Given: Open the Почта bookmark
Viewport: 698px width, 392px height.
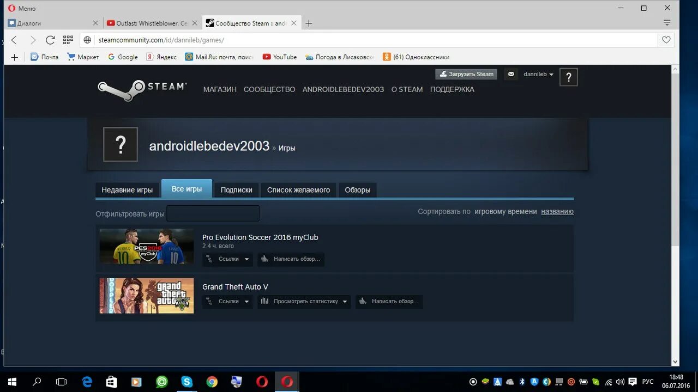Looking at the screenshot, I should (44, 57).
